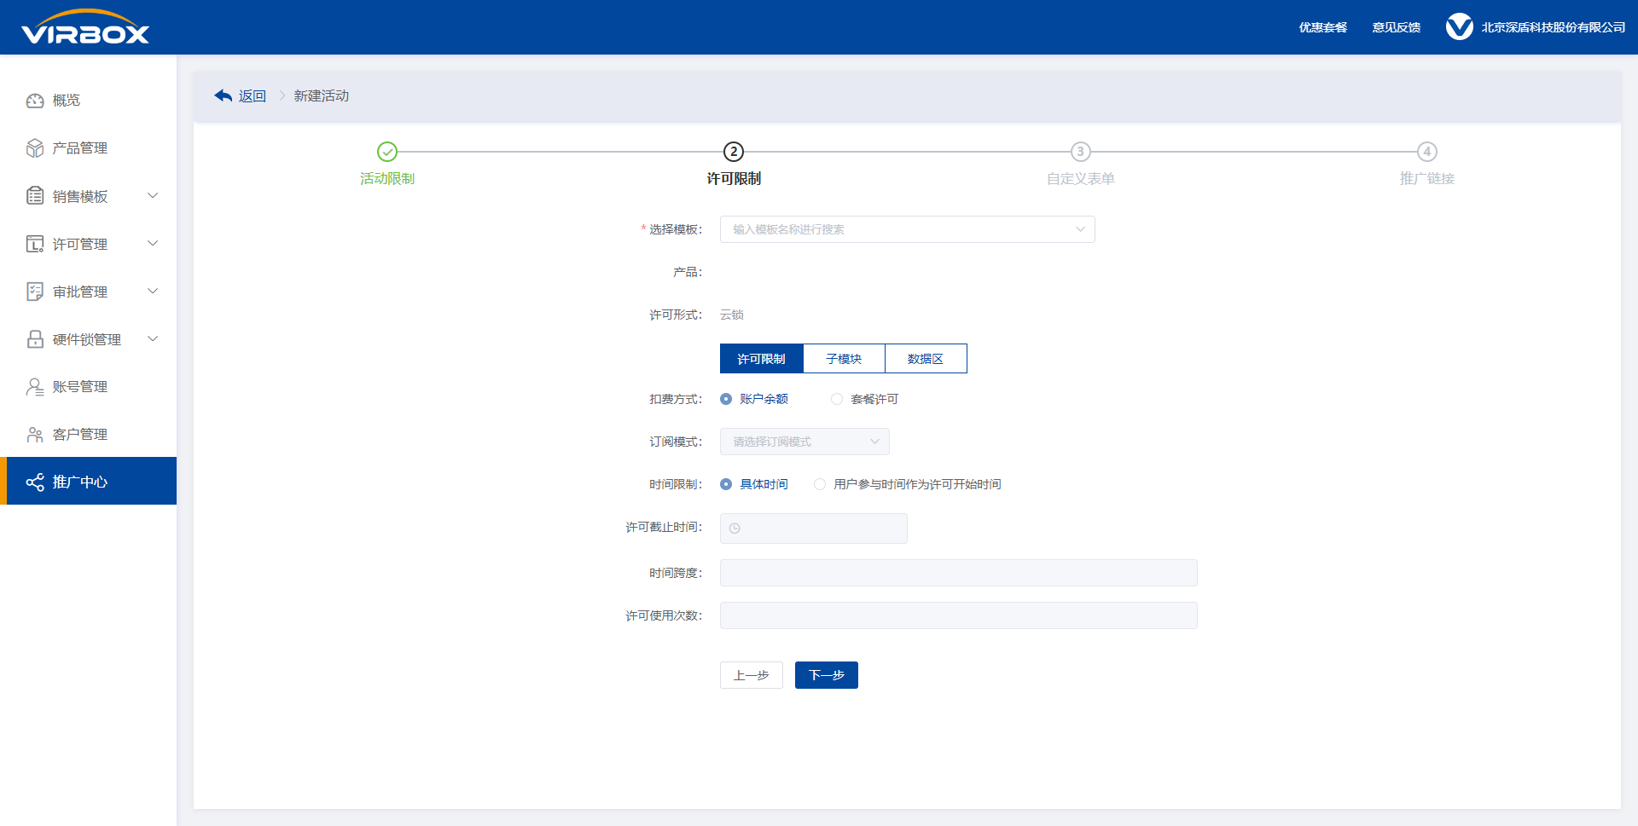This screenshot has width=1638, height=826.
Task: Click the 时间跨度 input field
Action: [x=959, y=573]
